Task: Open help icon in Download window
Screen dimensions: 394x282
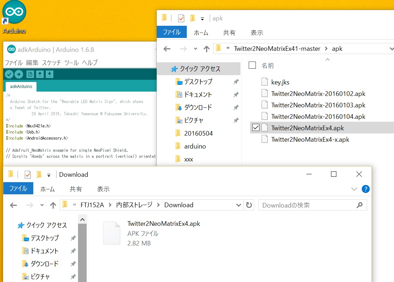Action: 365,189
